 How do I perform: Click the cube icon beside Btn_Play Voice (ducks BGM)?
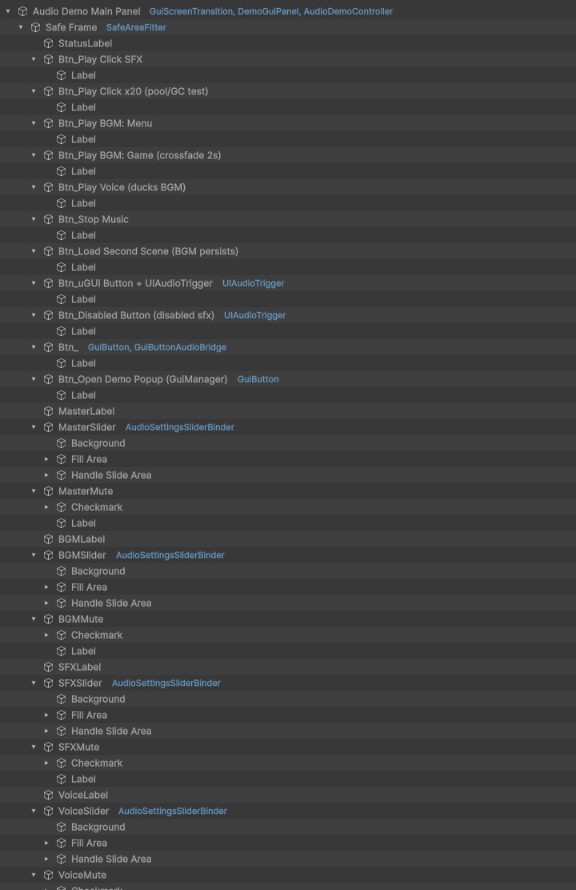[48, 187]
